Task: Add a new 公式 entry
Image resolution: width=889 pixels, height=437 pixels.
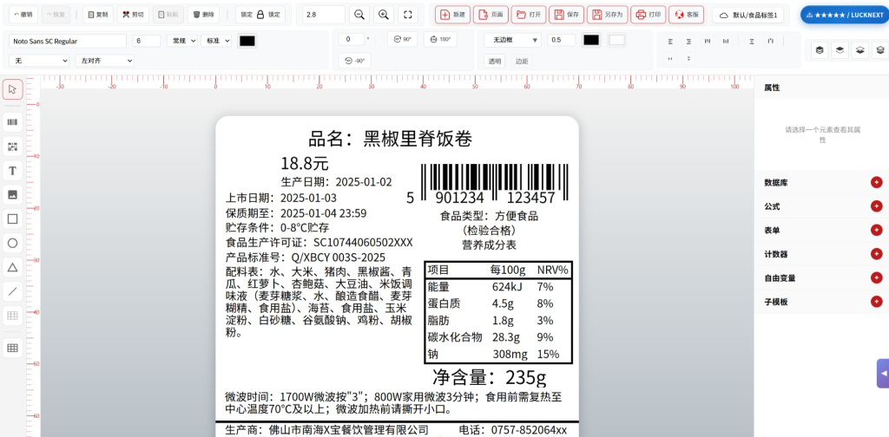Action: pos(877,206)
